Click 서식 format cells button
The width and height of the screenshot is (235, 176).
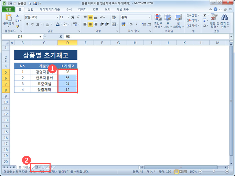tap(193, 25)
